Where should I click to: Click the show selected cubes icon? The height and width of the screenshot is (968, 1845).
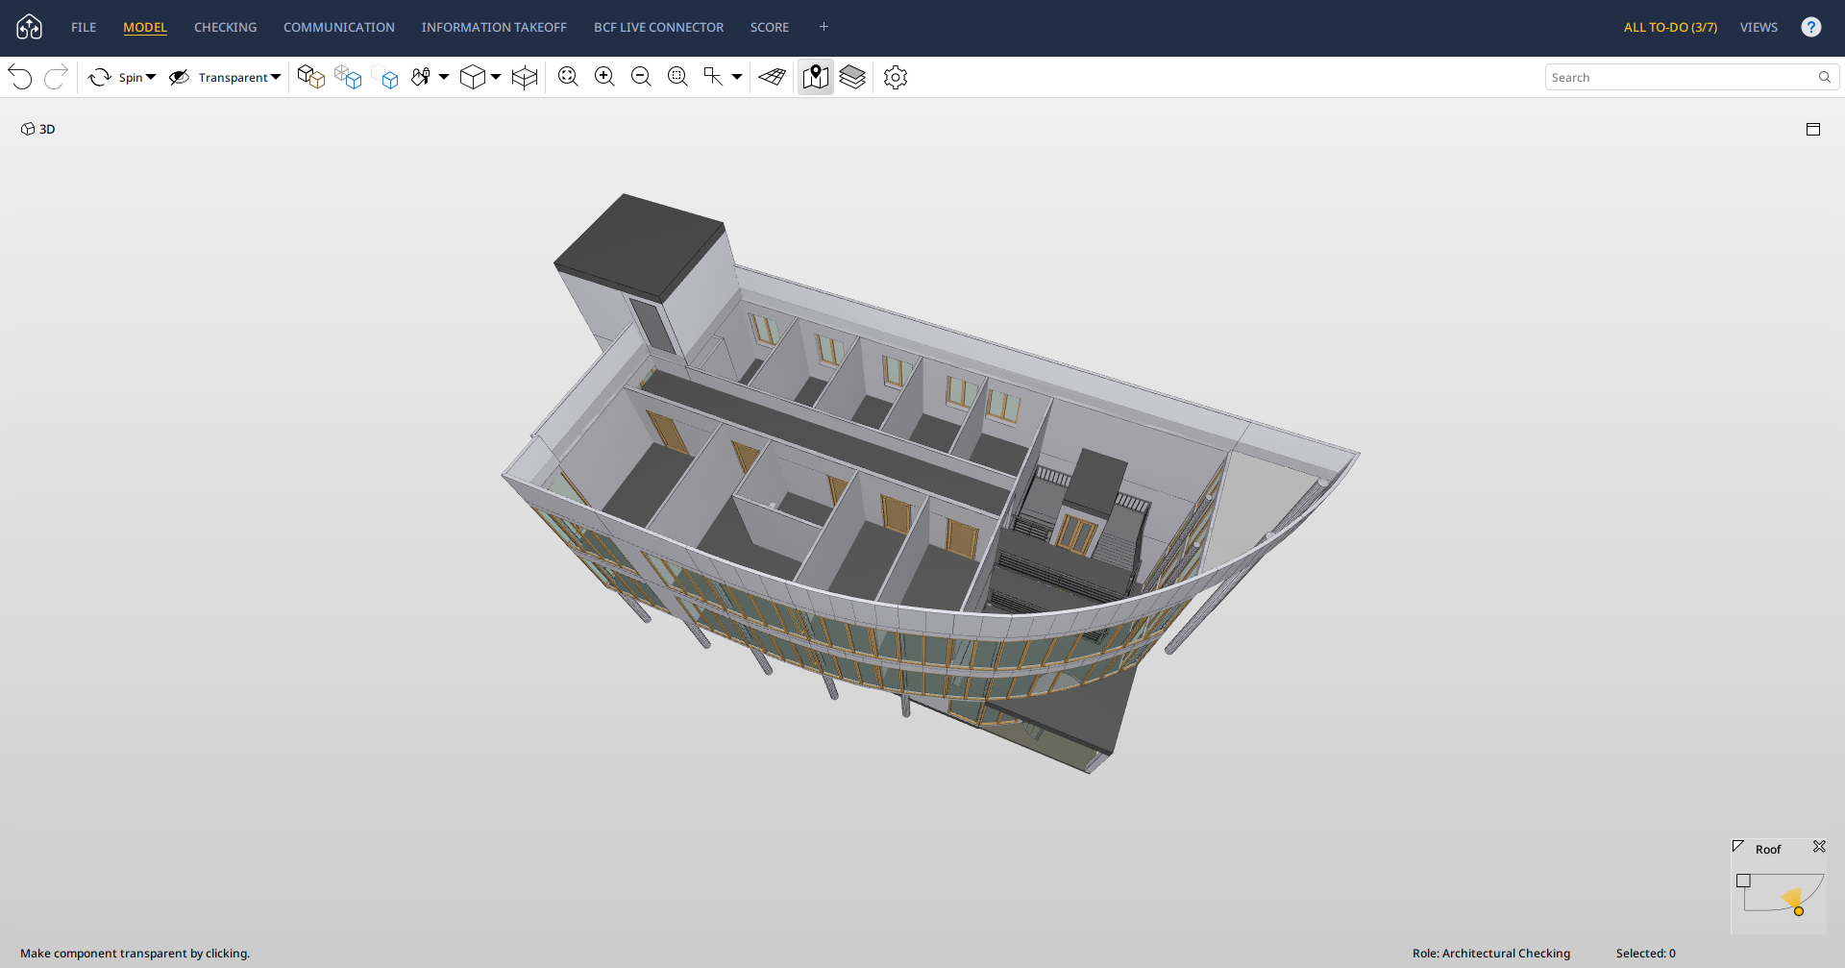point(348,77)
